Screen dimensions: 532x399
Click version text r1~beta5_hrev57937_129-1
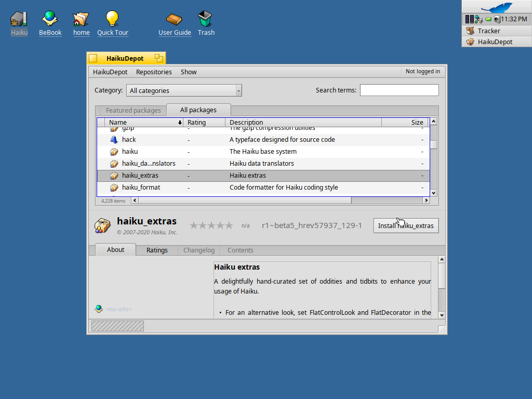pos(312,225)
